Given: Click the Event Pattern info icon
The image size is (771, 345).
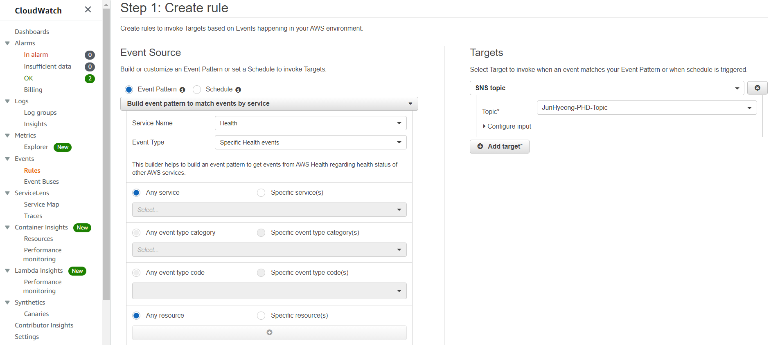Looking at the screenshot, I should point(183,90).
